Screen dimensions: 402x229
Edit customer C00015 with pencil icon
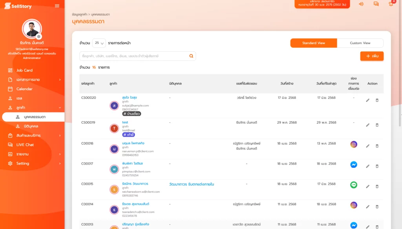point(367,186)
